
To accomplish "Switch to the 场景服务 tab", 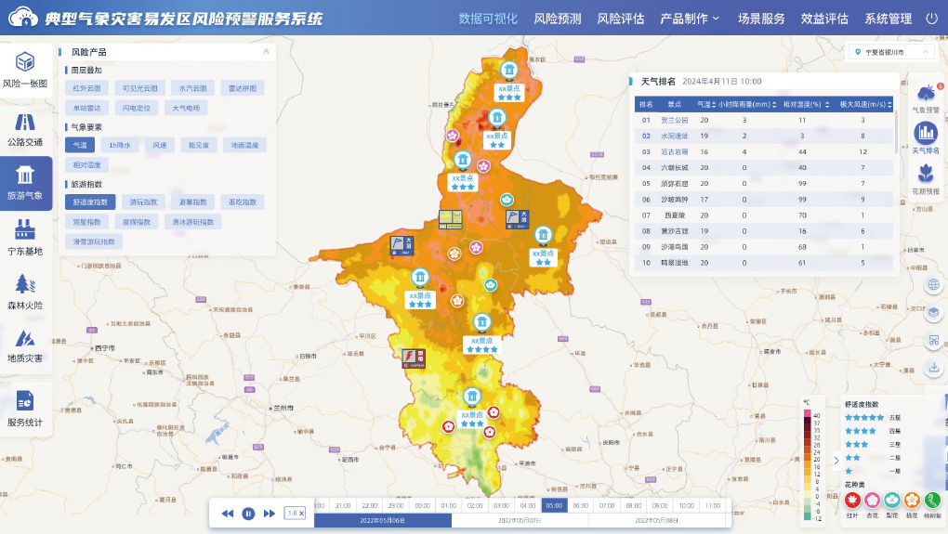I will click(x=761, y=19).
